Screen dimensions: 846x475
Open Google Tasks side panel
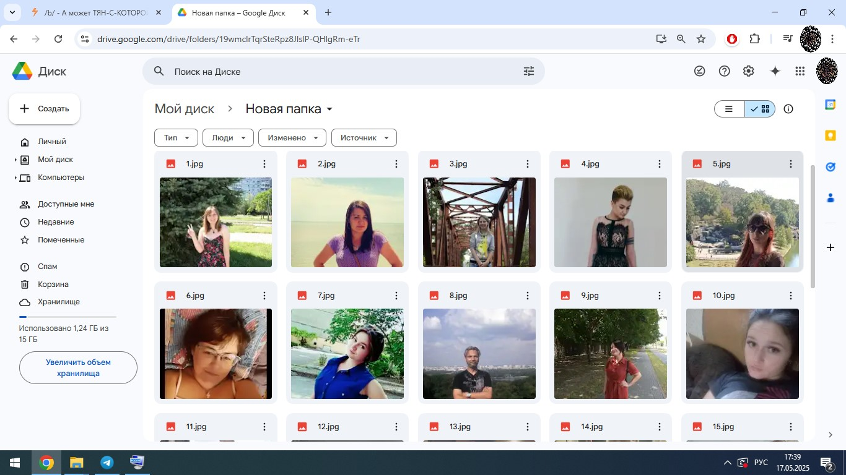click(831, 166)
